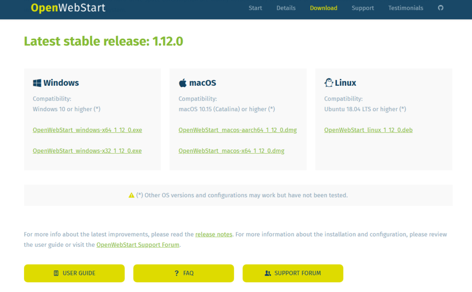
Task: Click the OpenWebStart logo
Action: point(68,8)
